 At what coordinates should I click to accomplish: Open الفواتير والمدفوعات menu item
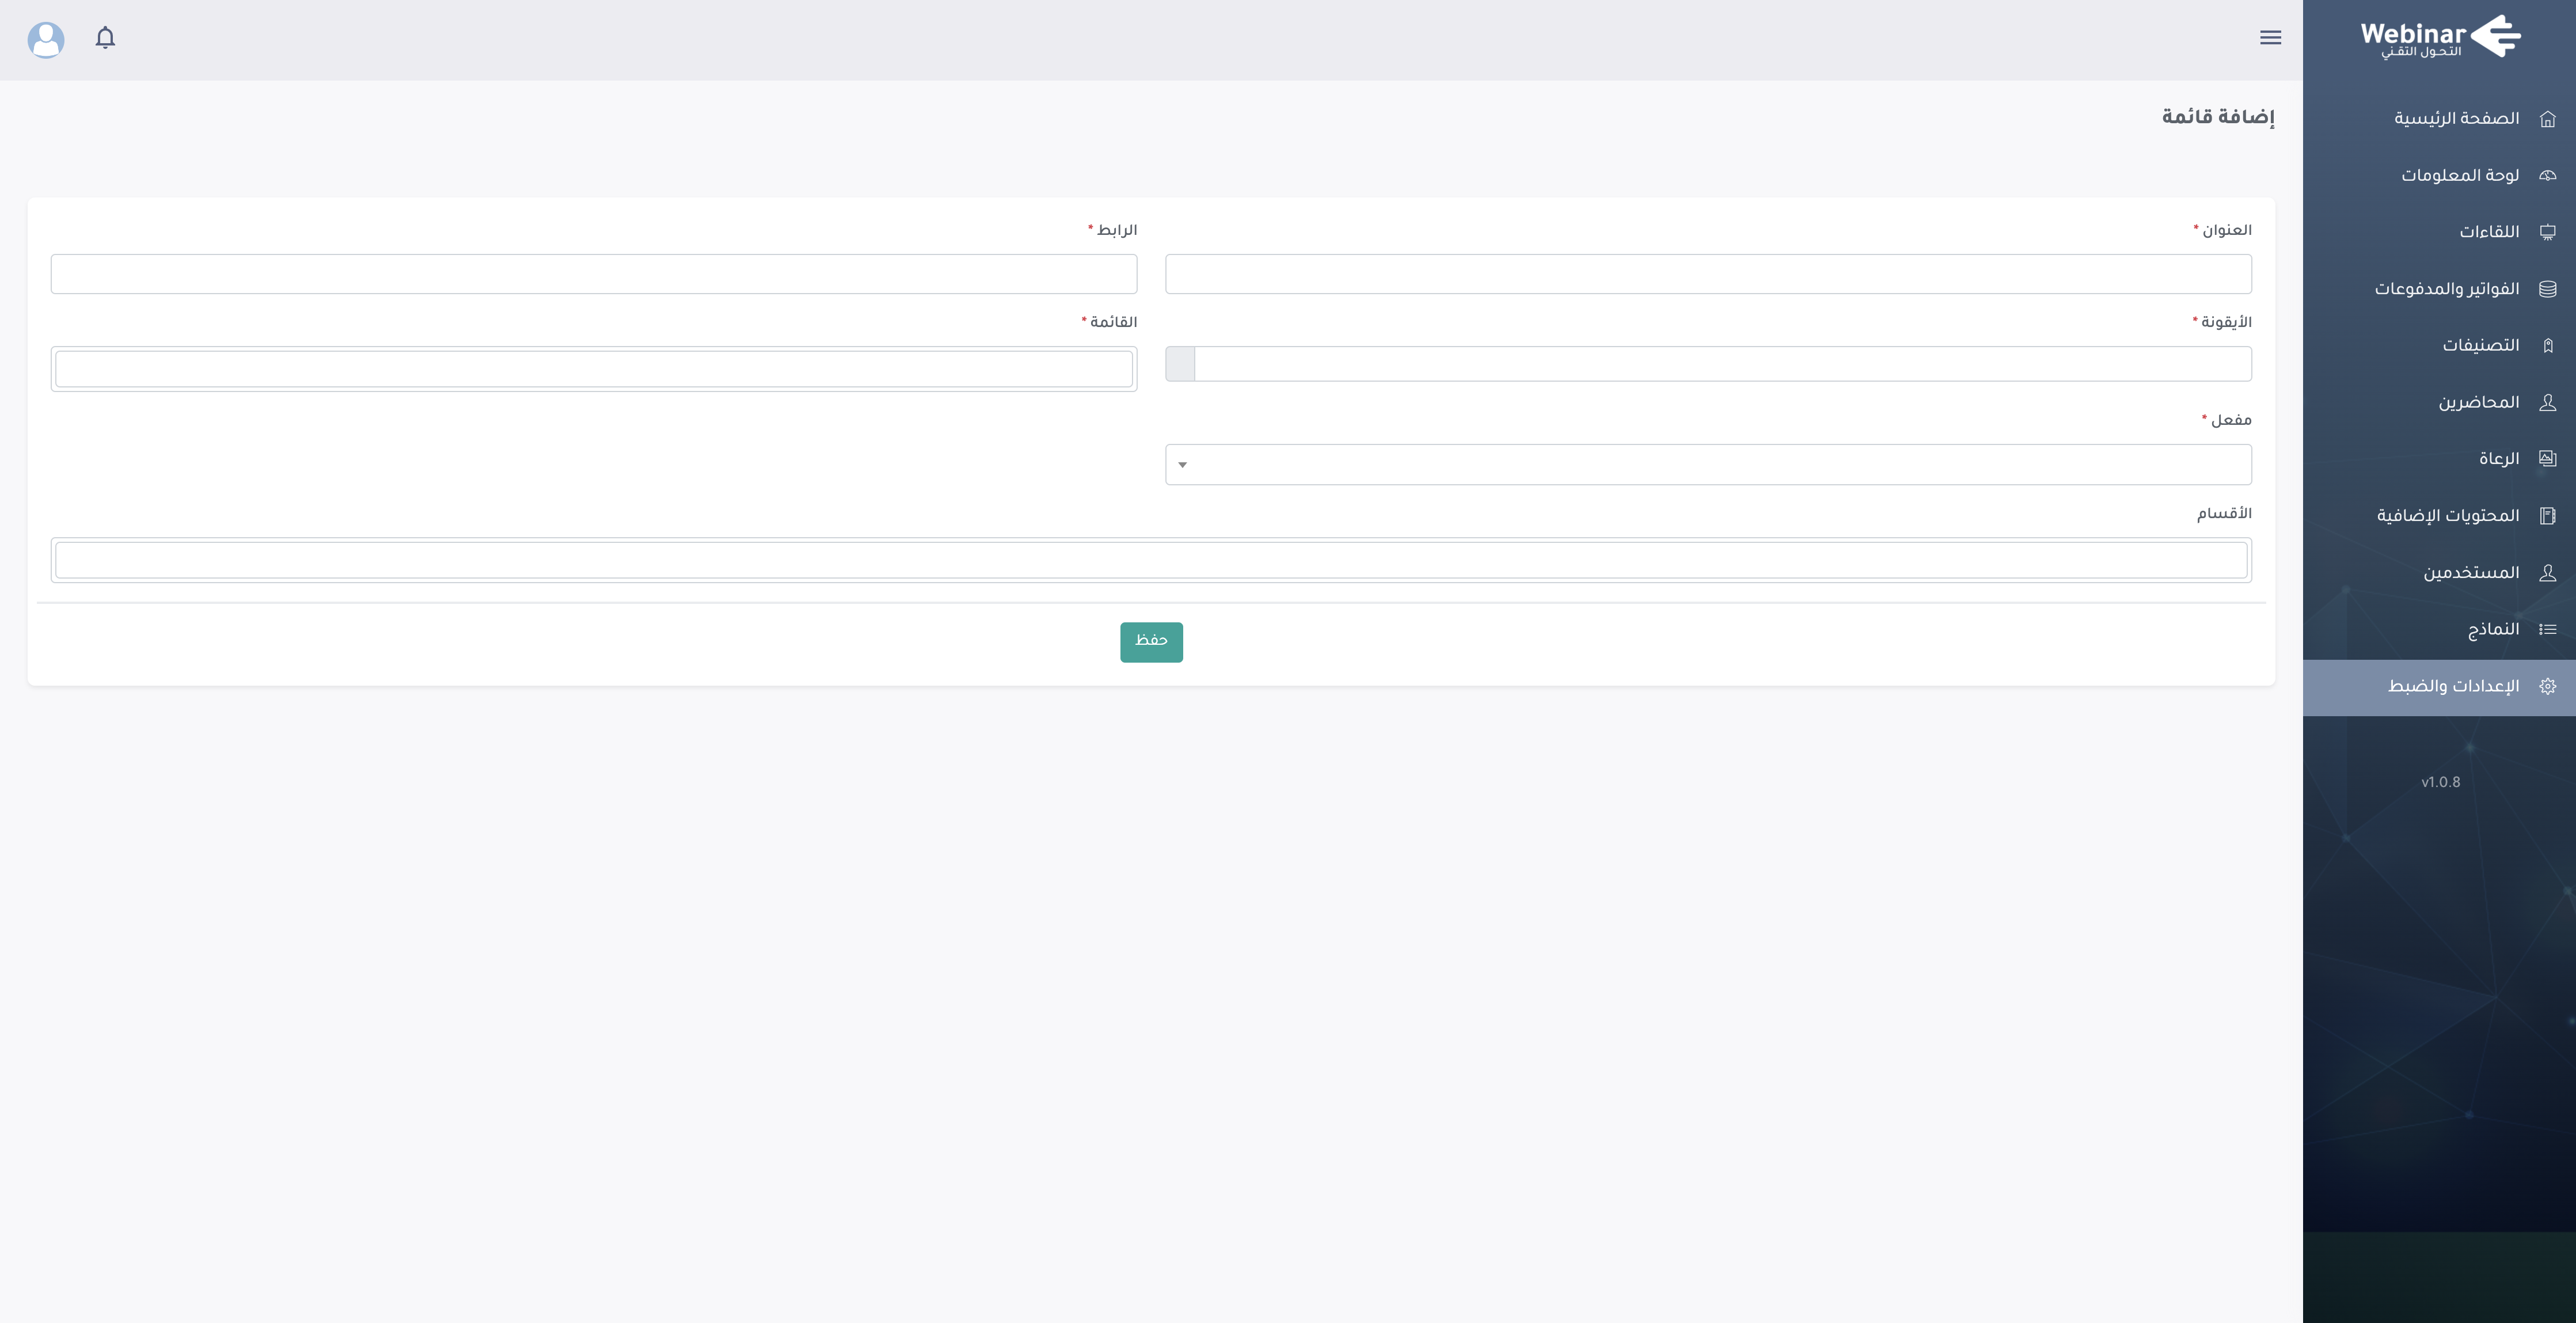tap(2439, 289)
